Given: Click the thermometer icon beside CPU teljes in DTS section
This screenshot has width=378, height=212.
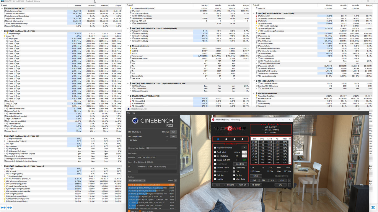Looking at the screenshot, I should [5, 144].
